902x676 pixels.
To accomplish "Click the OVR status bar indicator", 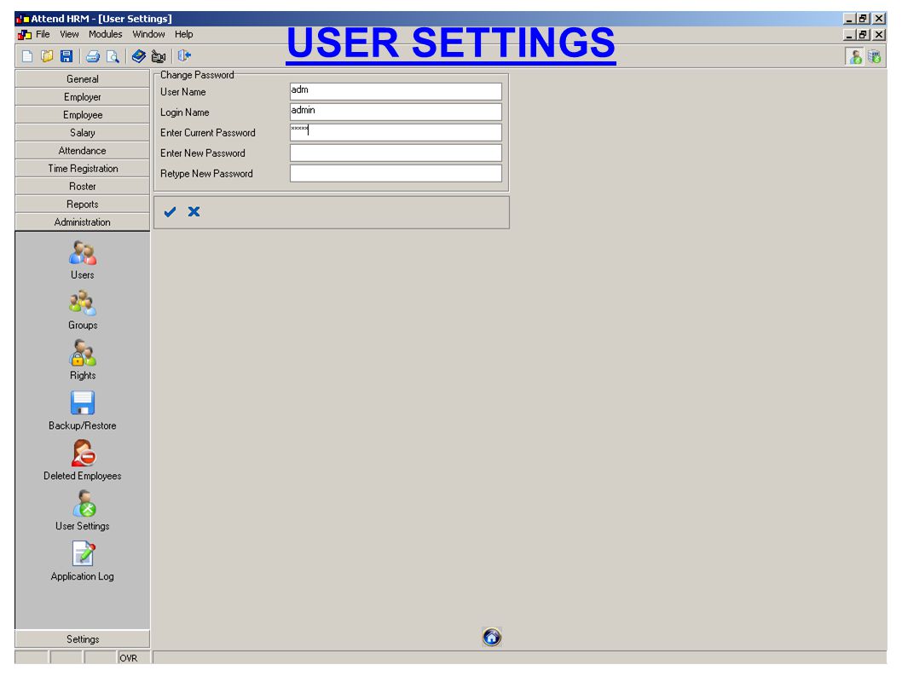I will pos(136,657).
